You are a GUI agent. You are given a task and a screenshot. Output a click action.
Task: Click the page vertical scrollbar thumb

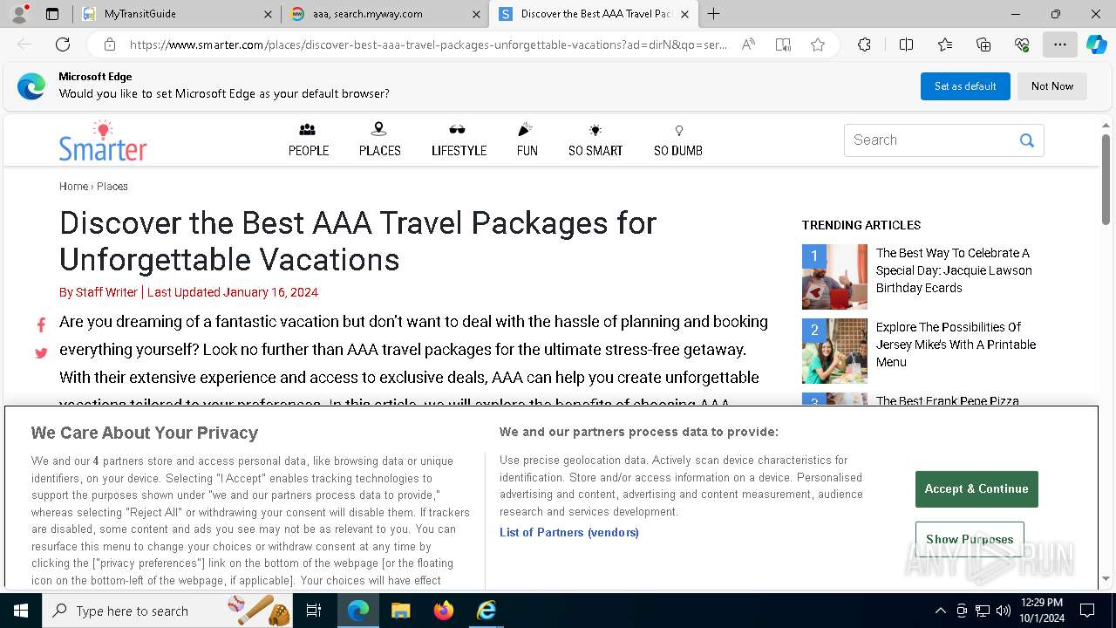coord(1106,179)
